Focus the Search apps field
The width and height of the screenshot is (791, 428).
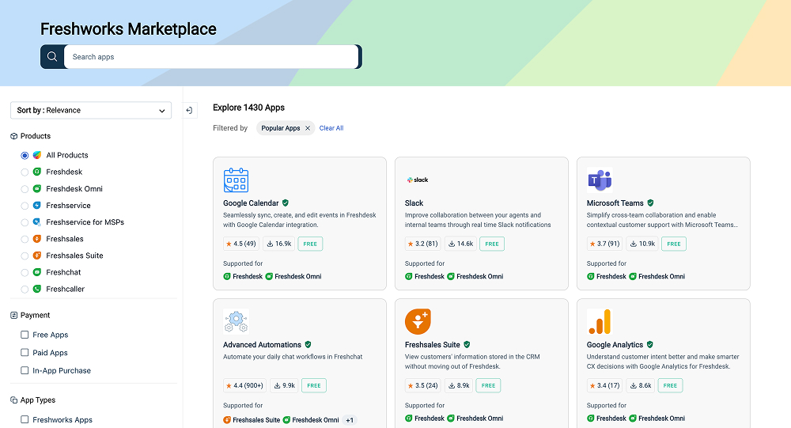click(x=211, y=56)
